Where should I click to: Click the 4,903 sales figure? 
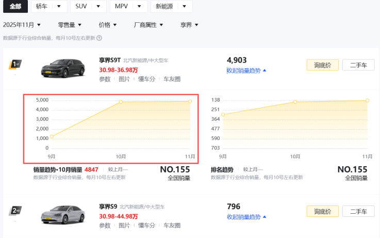point(237,60)
